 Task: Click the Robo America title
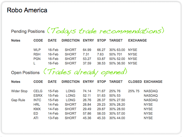tap(27, 10)
